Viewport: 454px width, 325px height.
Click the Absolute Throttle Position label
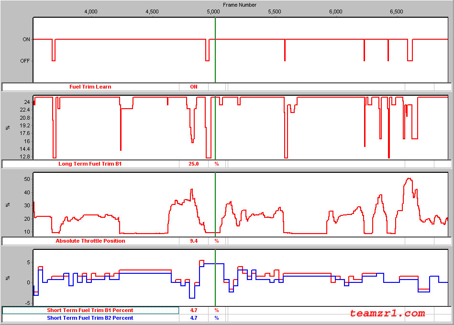point(90,241)
